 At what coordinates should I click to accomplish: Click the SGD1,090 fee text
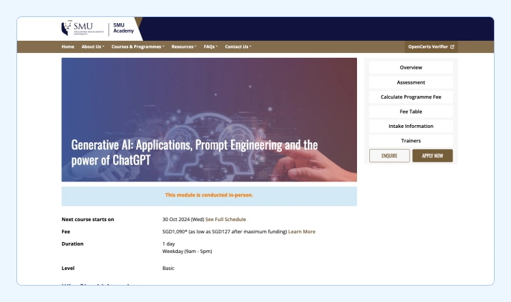[174, 232]
